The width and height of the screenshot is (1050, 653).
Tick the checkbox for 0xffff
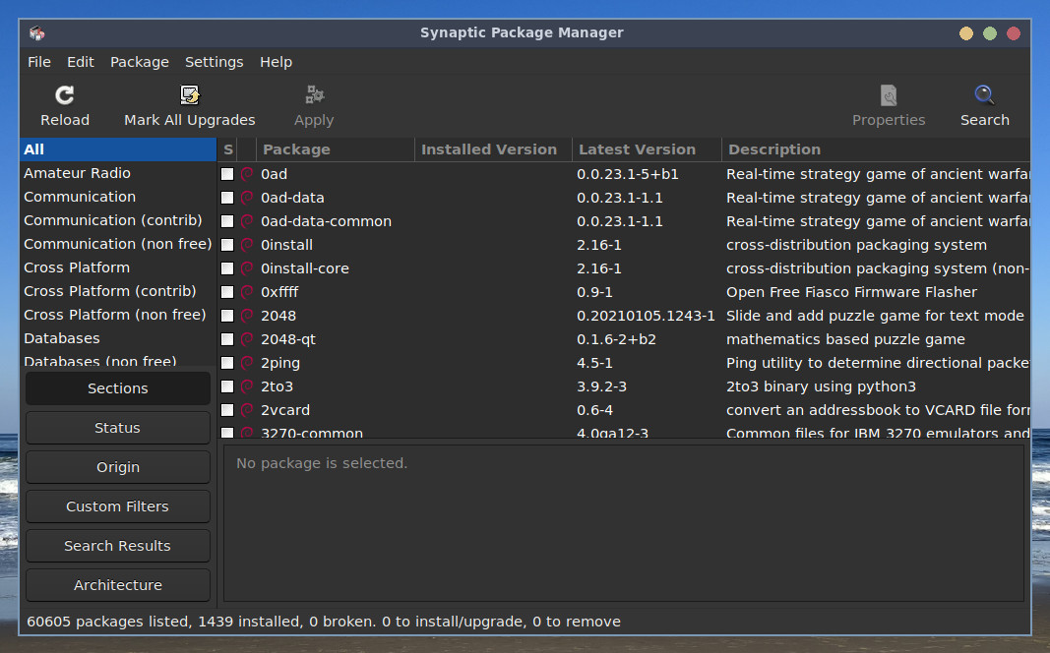[x=227, y=292]
